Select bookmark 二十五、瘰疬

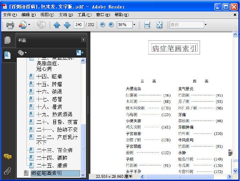pos(52,165)
